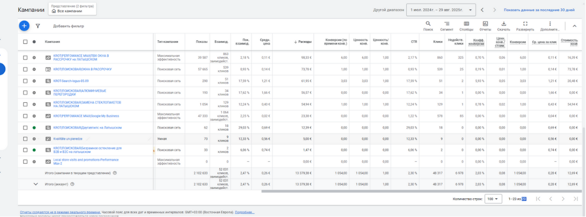Viewport: 586px width, 217px height.
Task: Open the Дополнительно more options menu
Action: pos(550,26)
